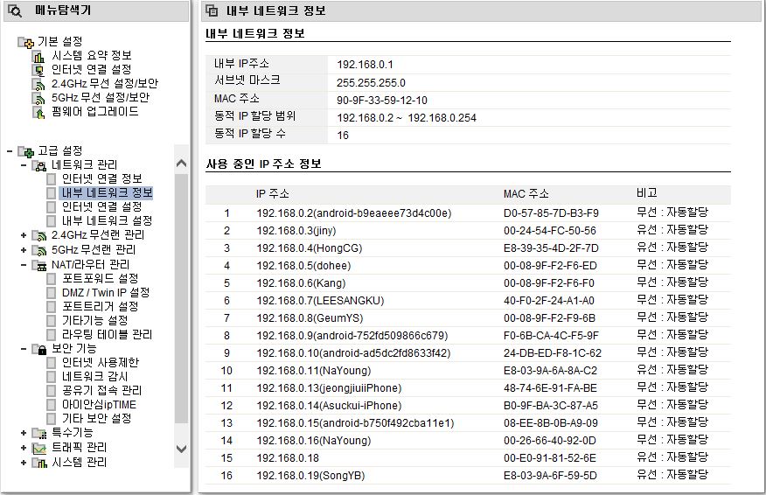Open 시스템 요약 정보 page
766x495 pixels.
91,56
